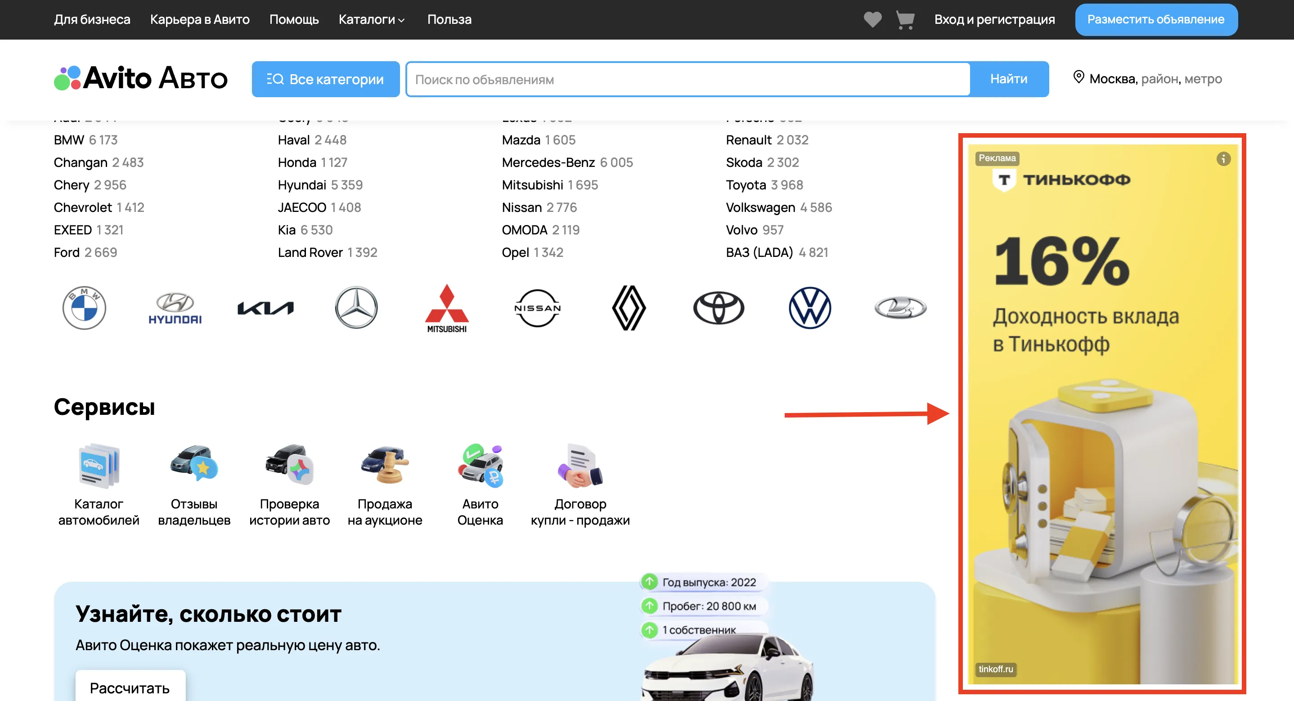
Task: Click Разместить объявление button
Action: (x=1156, y=20)
